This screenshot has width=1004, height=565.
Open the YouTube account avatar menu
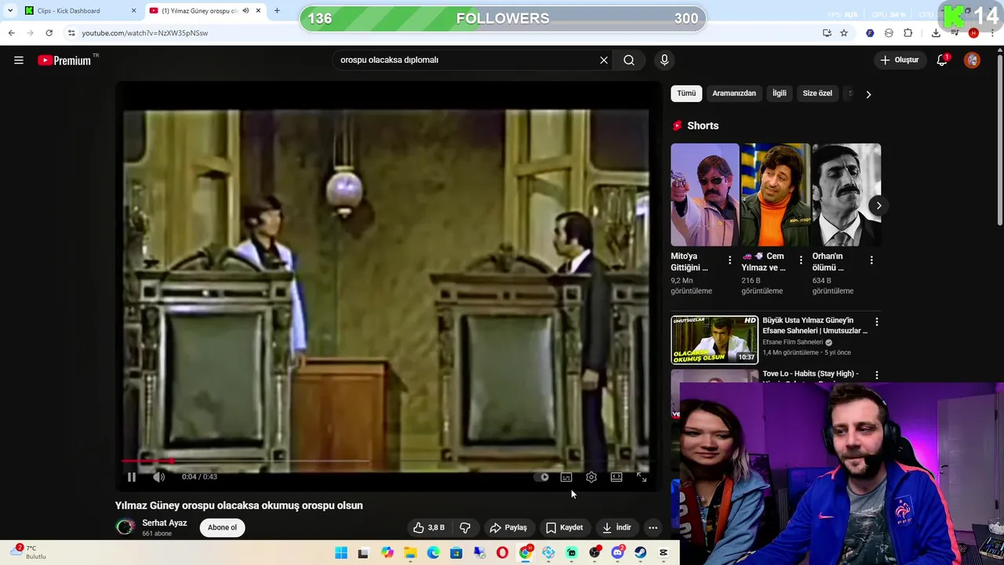coord(973,60)
